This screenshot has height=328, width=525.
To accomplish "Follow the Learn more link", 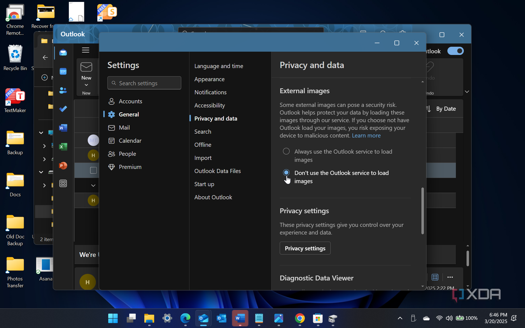I will pos(366,136).
